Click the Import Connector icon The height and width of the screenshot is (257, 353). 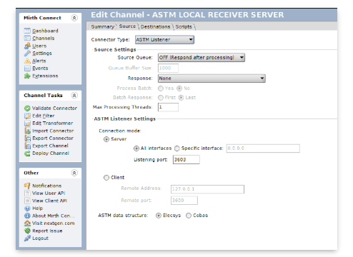click(x=27, y=131)
